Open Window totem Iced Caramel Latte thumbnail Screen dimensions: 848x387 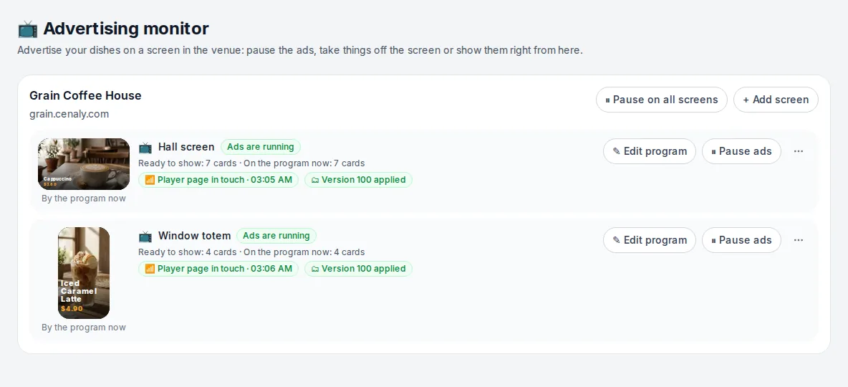pos(84,273)
